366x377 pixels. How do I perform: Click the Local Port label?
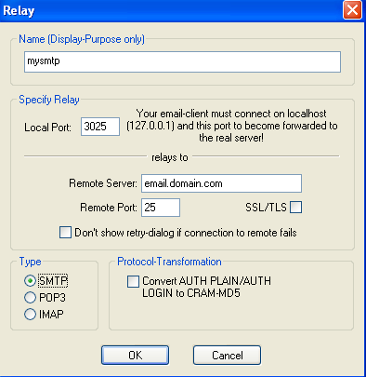coord(47,128)
